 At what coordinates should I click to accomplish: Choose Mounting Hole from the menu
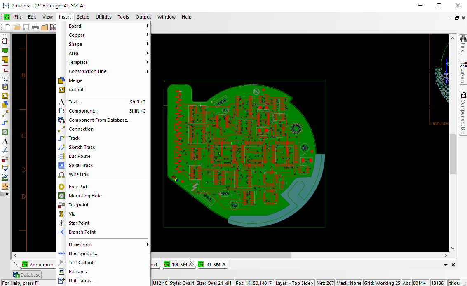click(x=103, y=196)
